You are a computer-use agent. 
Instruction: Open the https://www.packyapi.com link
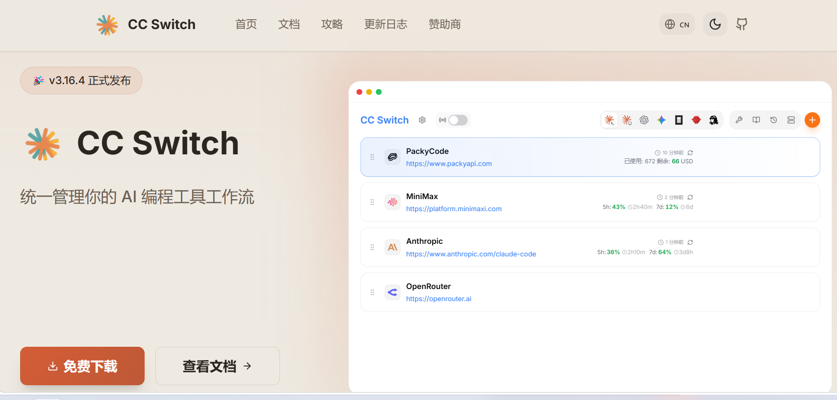coord(449,164)
